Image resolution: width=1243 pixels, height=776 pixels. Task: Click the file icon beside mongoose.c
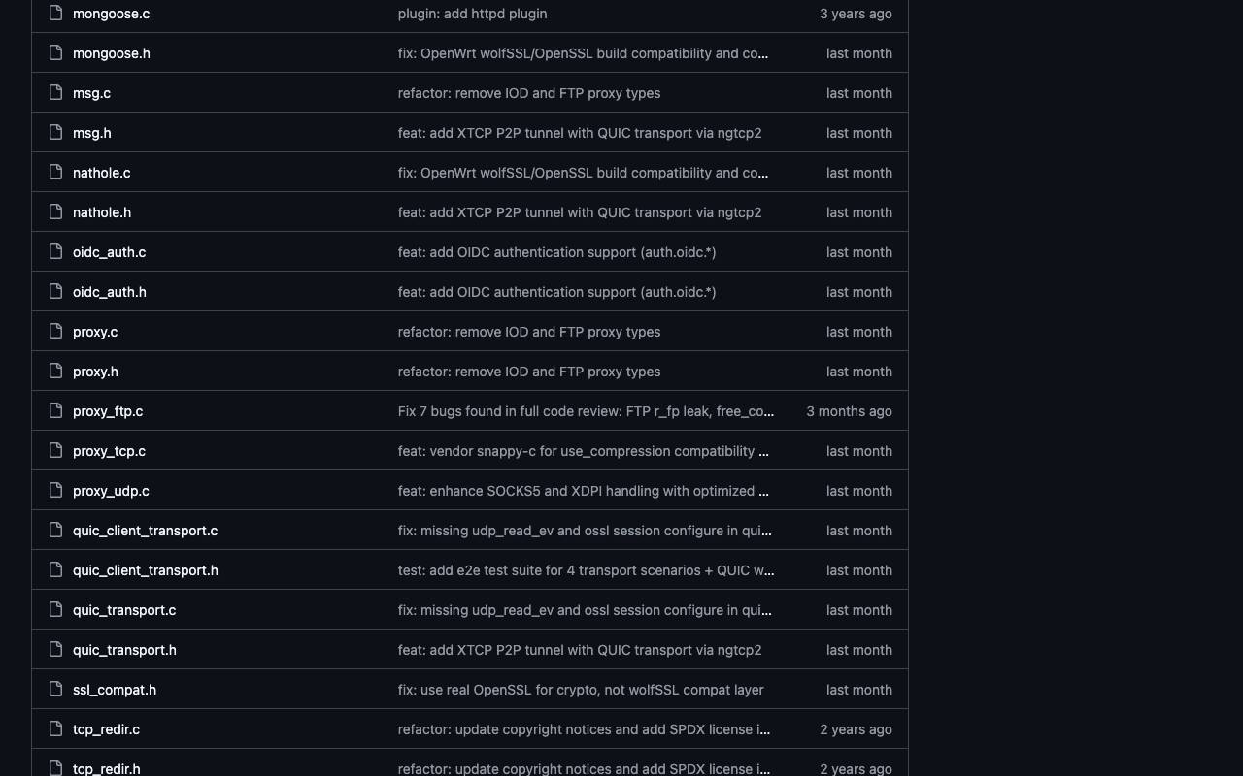pyautogui.click(x=55, y=14)
